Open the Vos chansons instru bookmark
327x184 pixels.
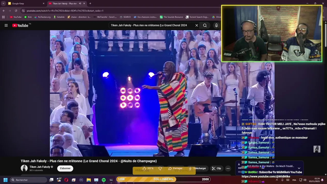[x=145, y=17]
